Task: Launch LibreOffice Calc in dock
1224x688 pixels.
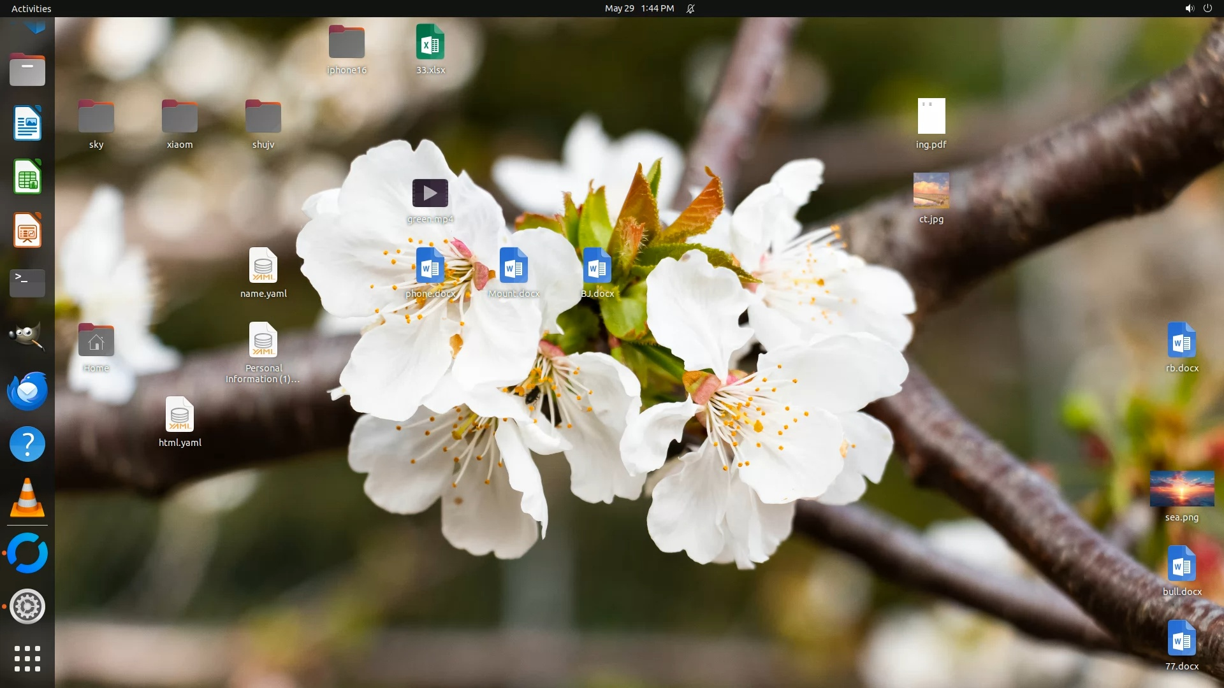Action: click(27, 176)
